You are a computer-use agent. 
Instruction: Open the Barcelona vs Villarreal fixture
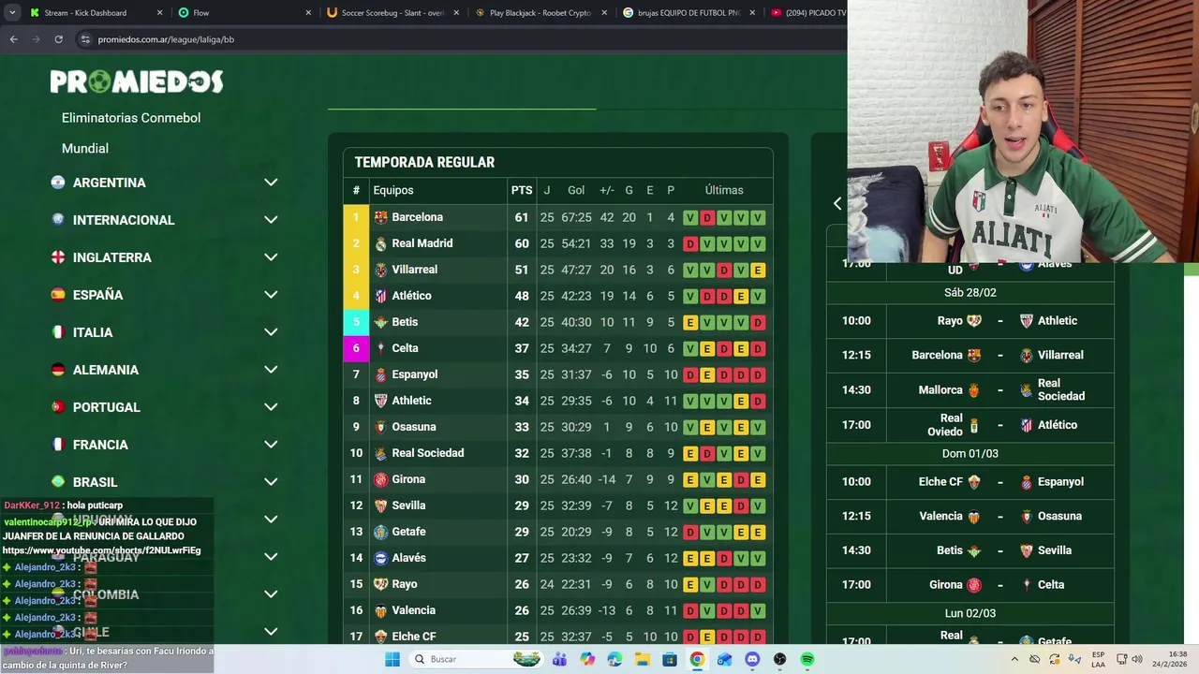(x=970, y=356)
